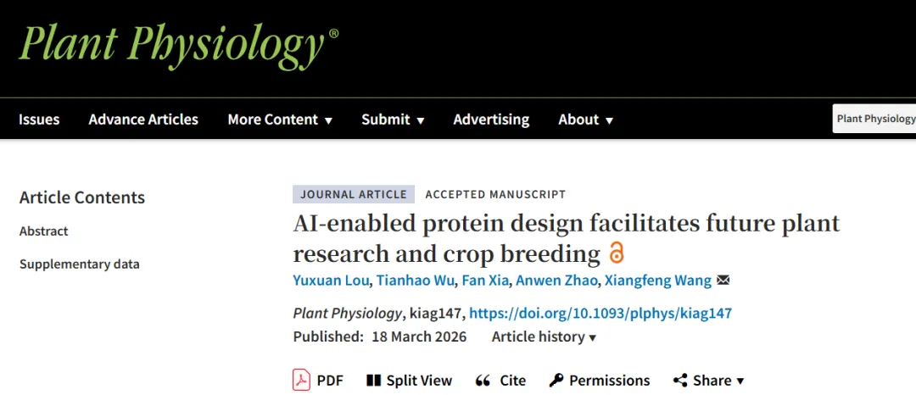Open the Issues menu item
Viewport: 916px width, 395px height.
(x=39, y=120)
